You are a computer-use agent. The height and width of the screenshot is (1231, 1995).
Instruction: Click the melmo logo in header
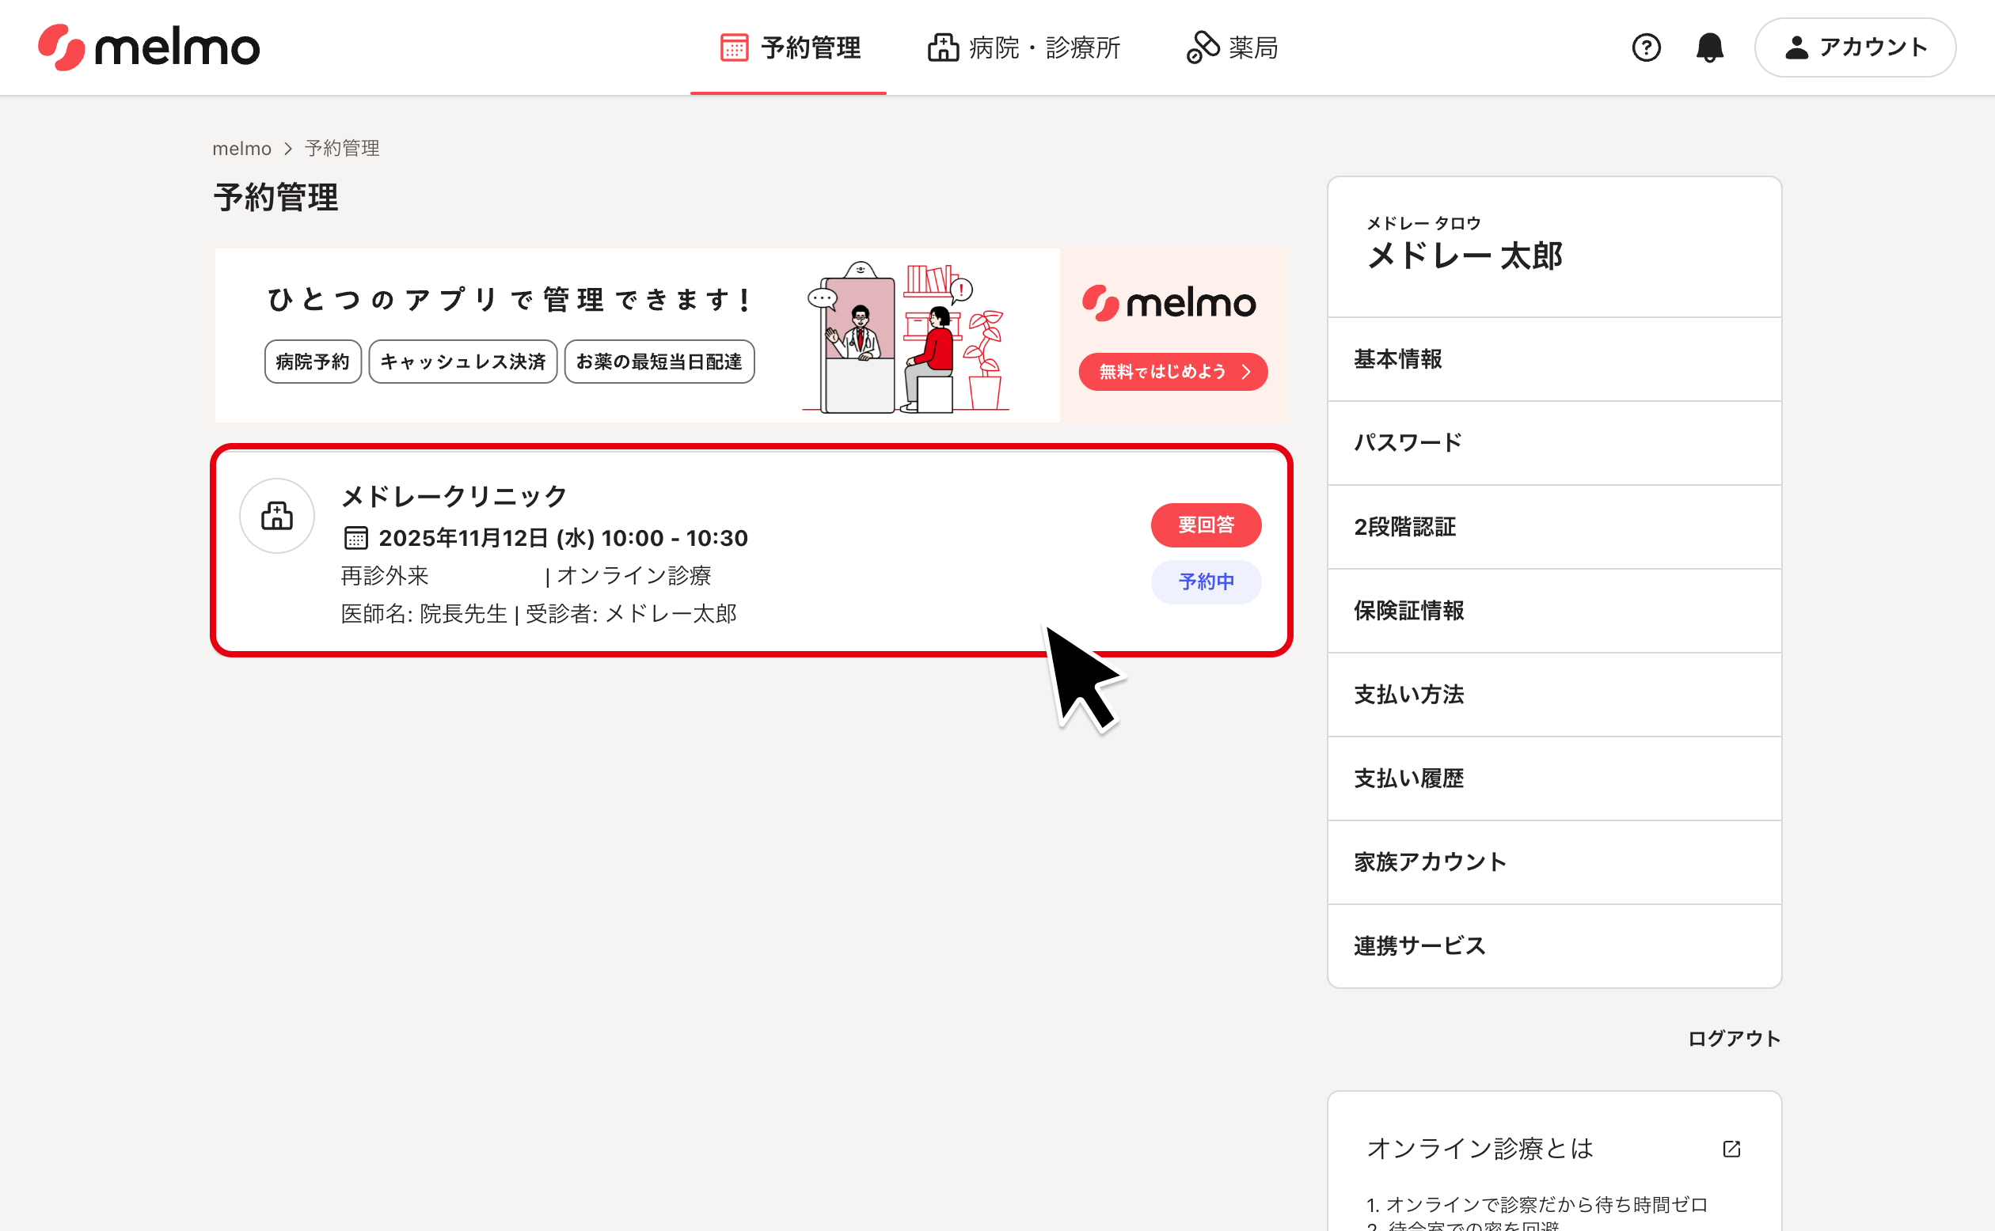tap(149, 47)
